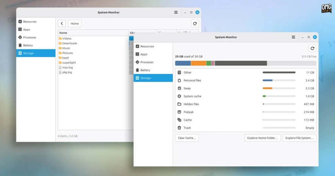Click the Clear Cache… button
This screenshot has width=335, height=176.
[187, 138]
